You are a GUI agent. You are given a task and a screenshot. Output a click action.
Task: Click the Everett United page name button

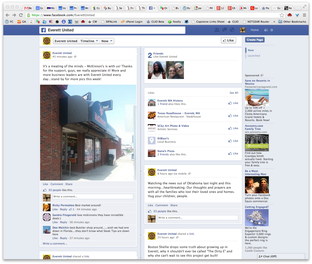(x=66, y=41)
